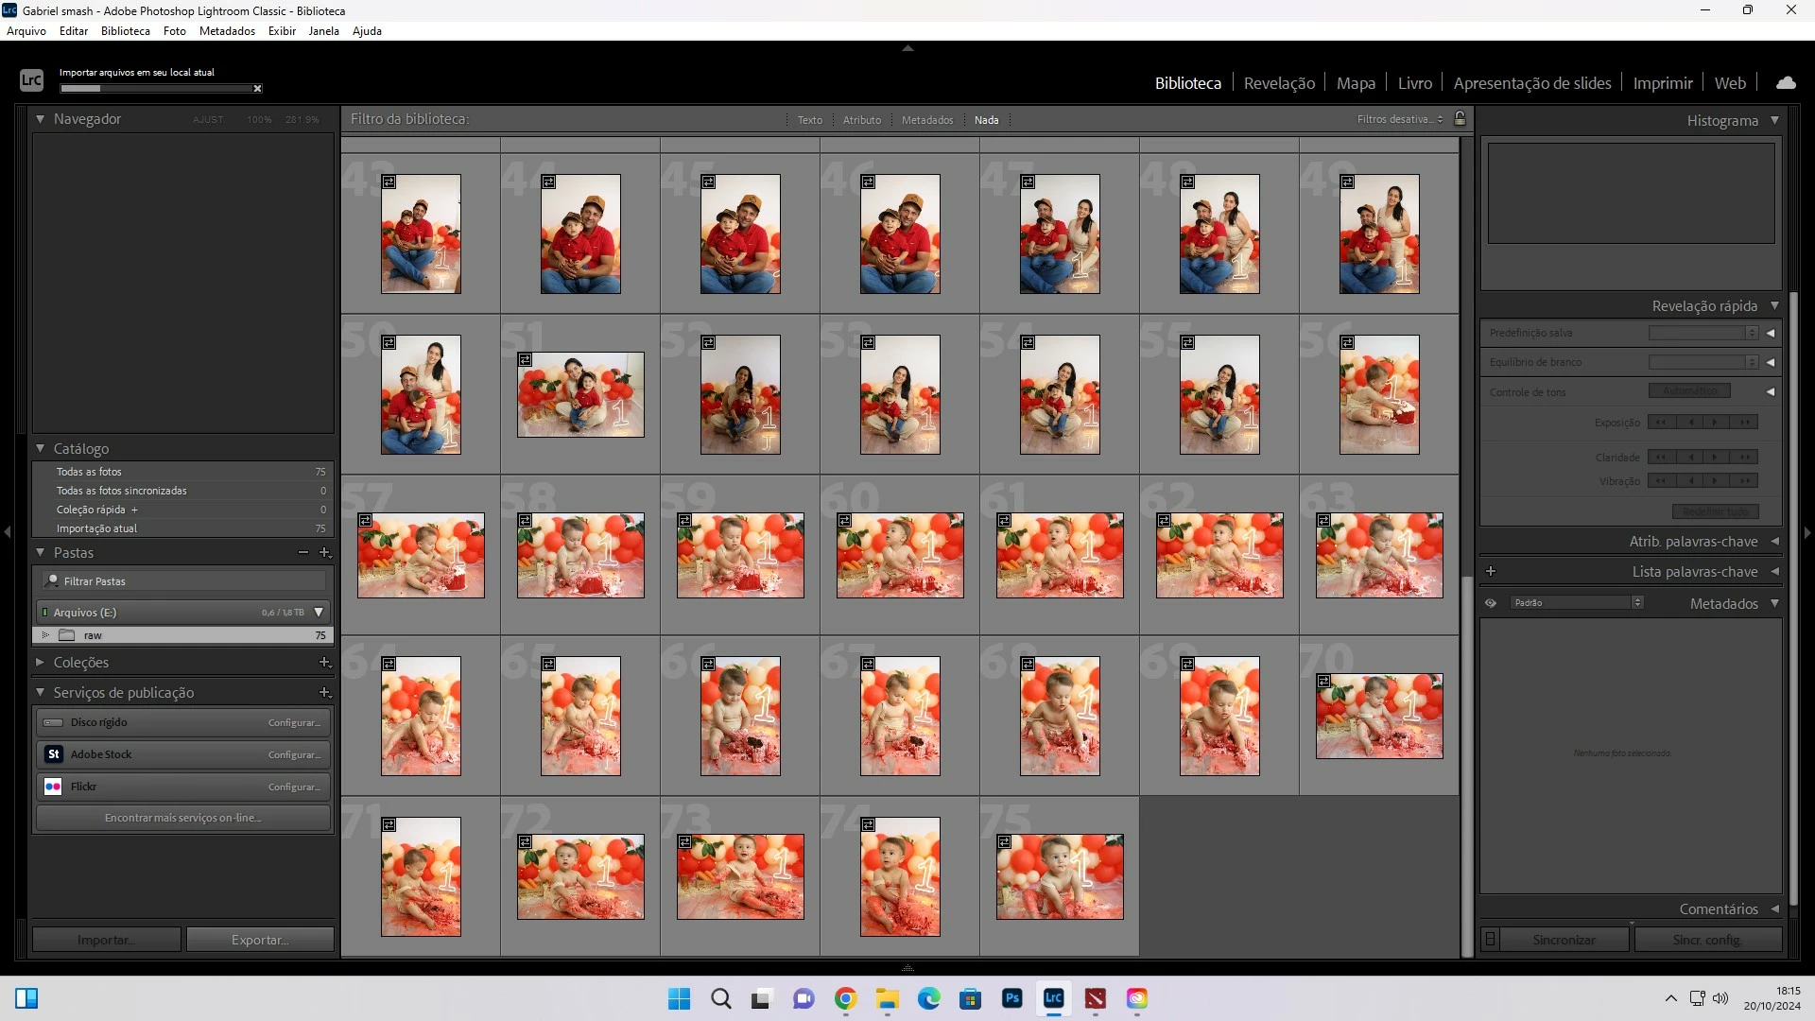Switch to the Revelação module
Screen dimensions: 1815x1021
1278,83
